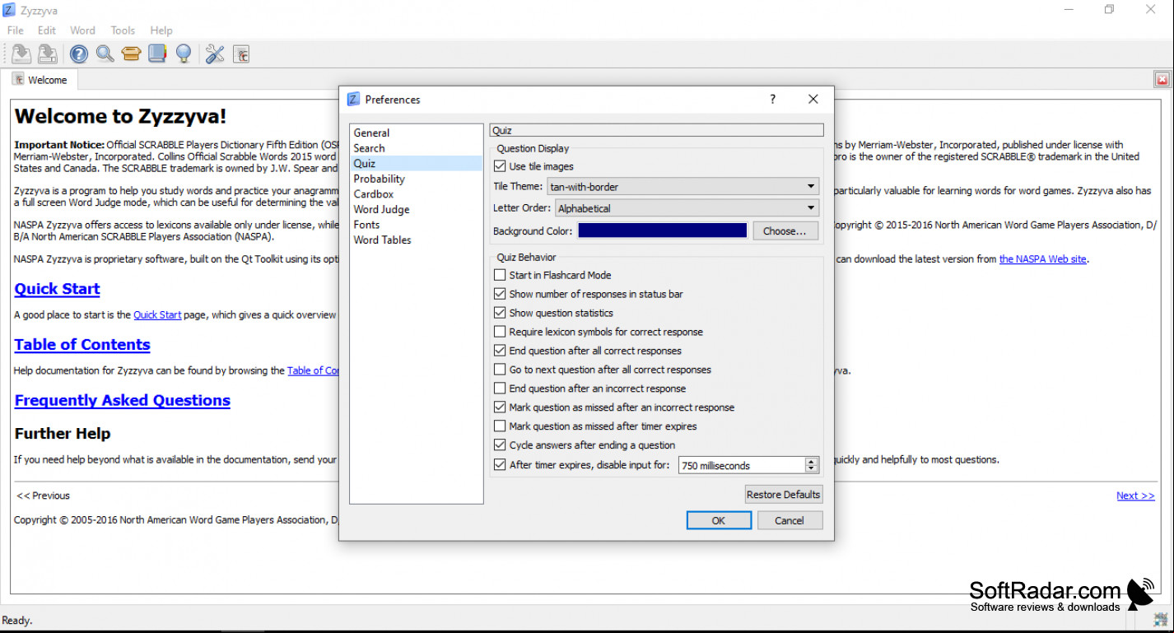This screenshot has height=633, width=1174.
Task: Click the dark blue Background Color swatch
Action: [663, 230]
